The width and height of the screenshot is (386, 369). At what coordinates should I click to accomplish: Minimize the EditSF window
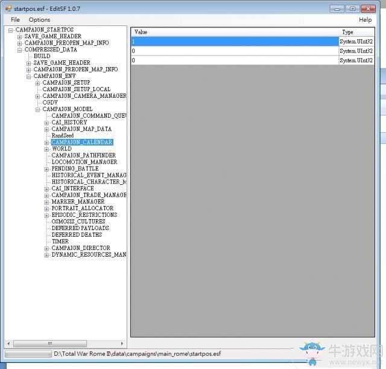337,9
